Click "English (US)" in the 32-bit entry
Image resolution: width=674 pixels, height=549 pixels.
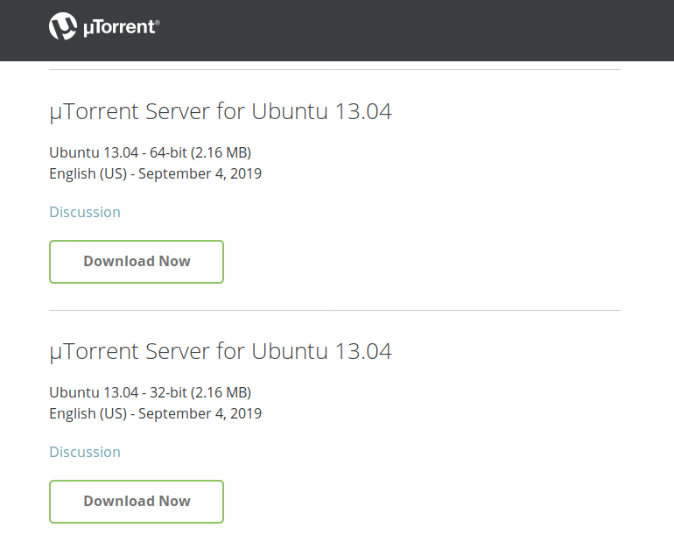[85, 413]
